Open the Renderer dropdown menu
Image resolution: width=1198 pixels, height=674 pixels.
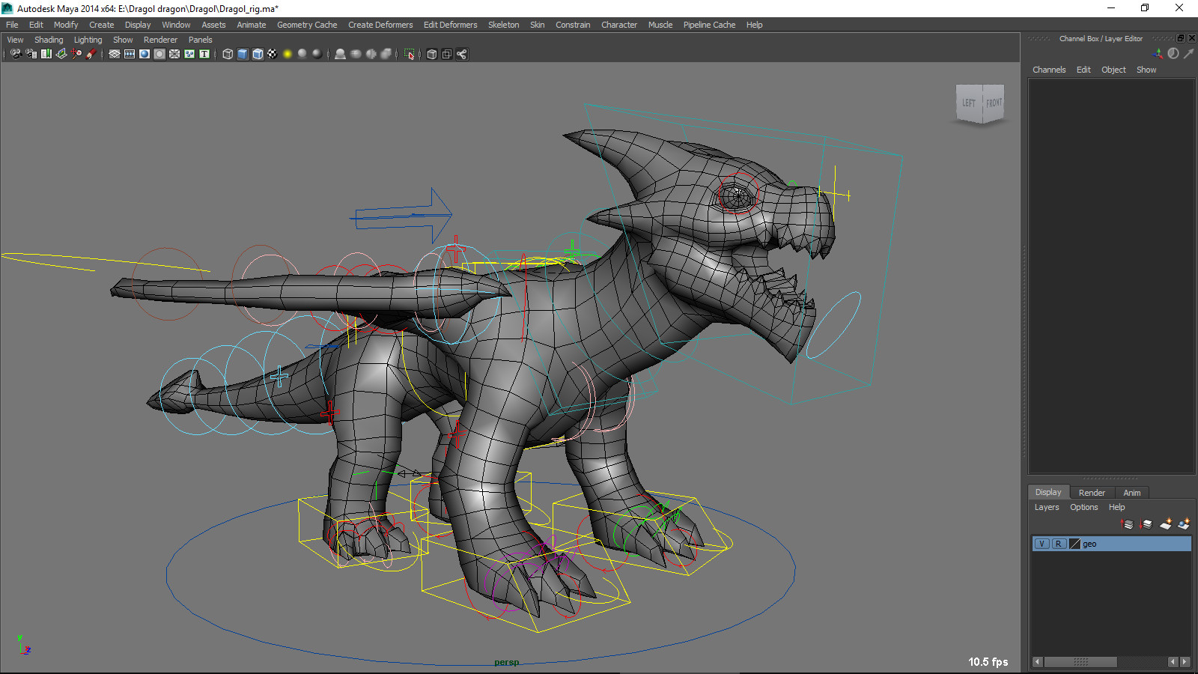160,40
